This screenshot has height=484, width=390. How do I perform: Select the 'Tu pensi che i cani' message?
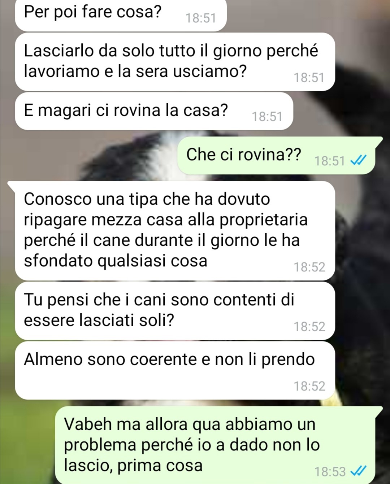pyautogui.click(x=175, y=311)
